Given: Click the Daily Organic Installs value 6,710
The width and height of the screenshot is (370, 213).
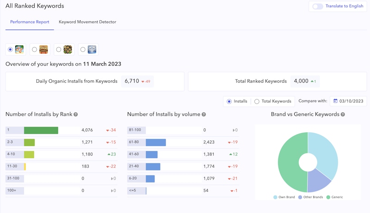Looking at the screenshot, I should coord(132,81).
